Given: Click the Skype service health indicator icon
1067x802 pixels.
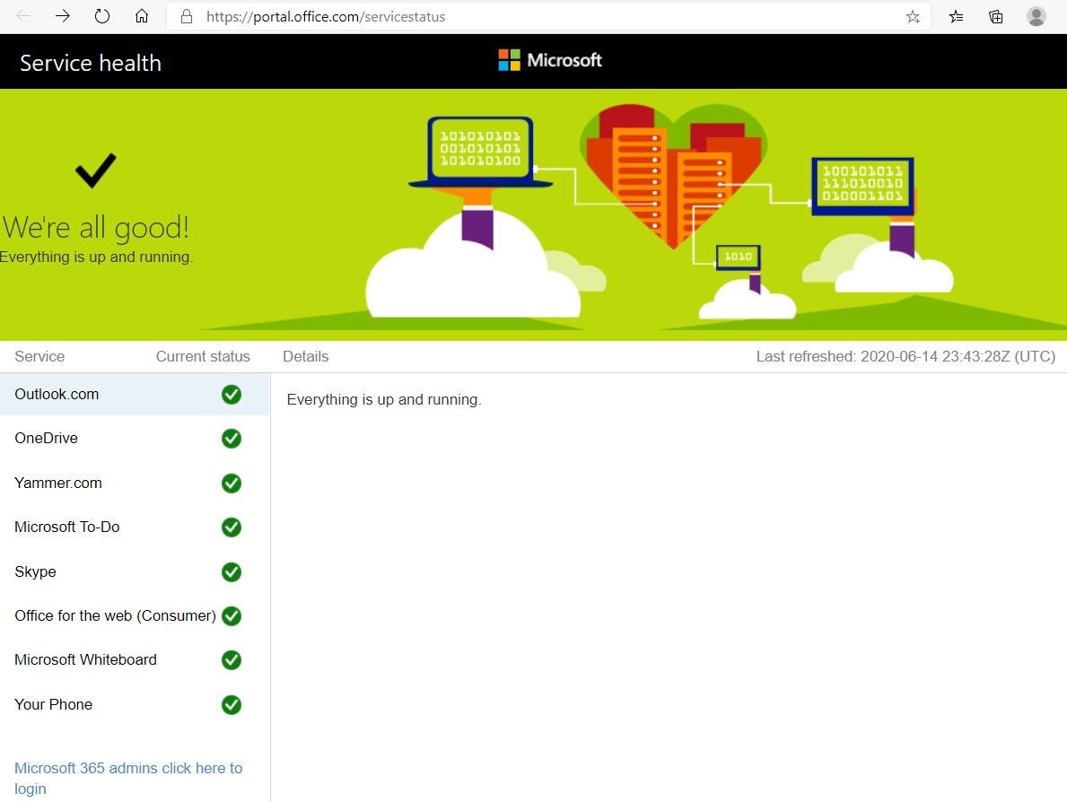Looking at the screenshot, I should pos(232,572).
